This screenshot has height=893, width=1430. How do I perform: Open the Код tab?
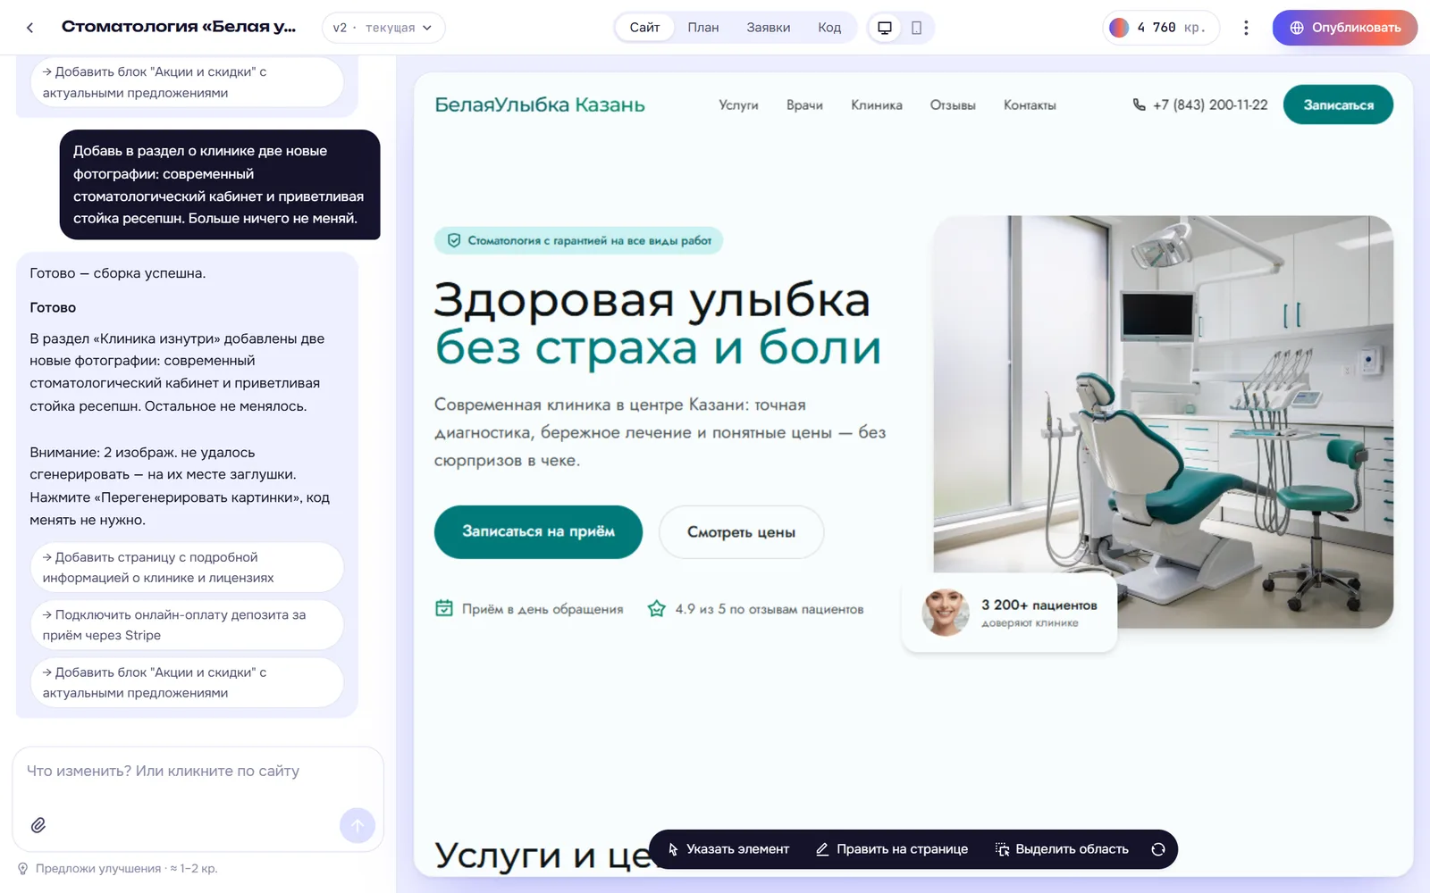click(829, 28)
